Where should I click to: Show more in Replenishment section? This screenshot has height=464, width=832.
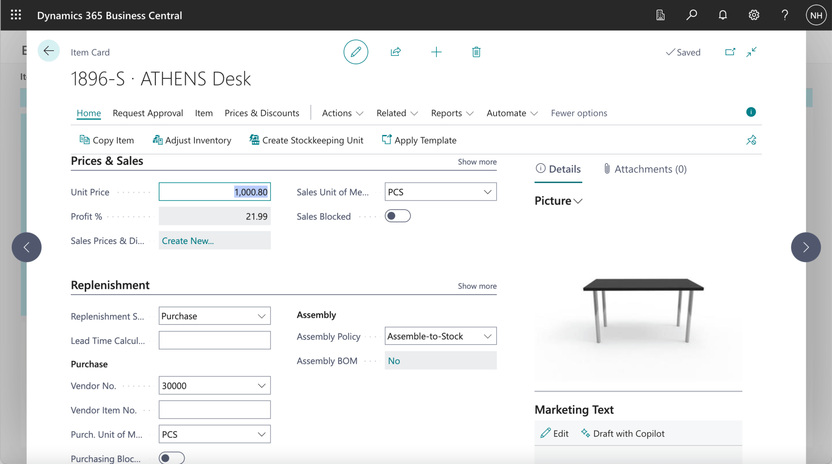pos(477,286)
